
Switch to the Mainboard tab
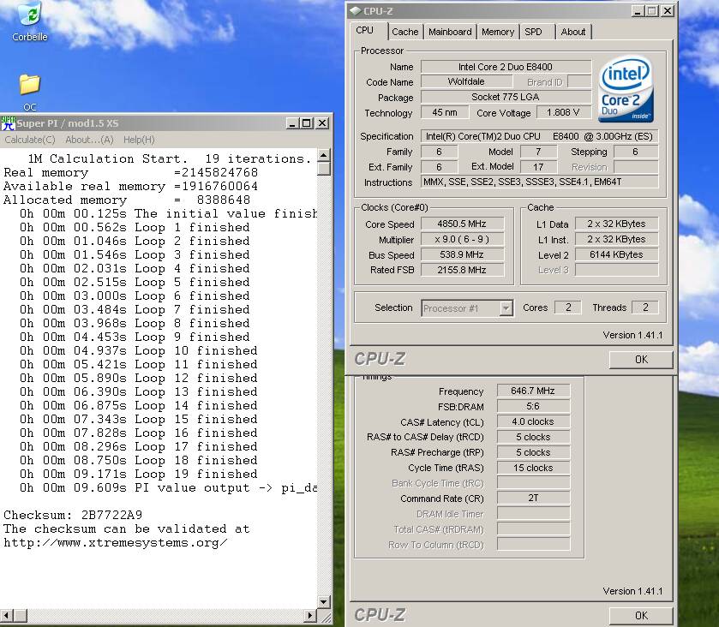(450, 32)
